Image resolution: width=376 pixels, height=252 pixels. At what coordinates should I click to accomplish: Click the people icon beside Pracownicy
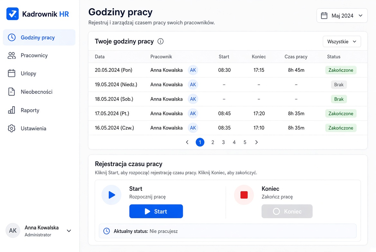pyautogui.click(x=12, y=55)
